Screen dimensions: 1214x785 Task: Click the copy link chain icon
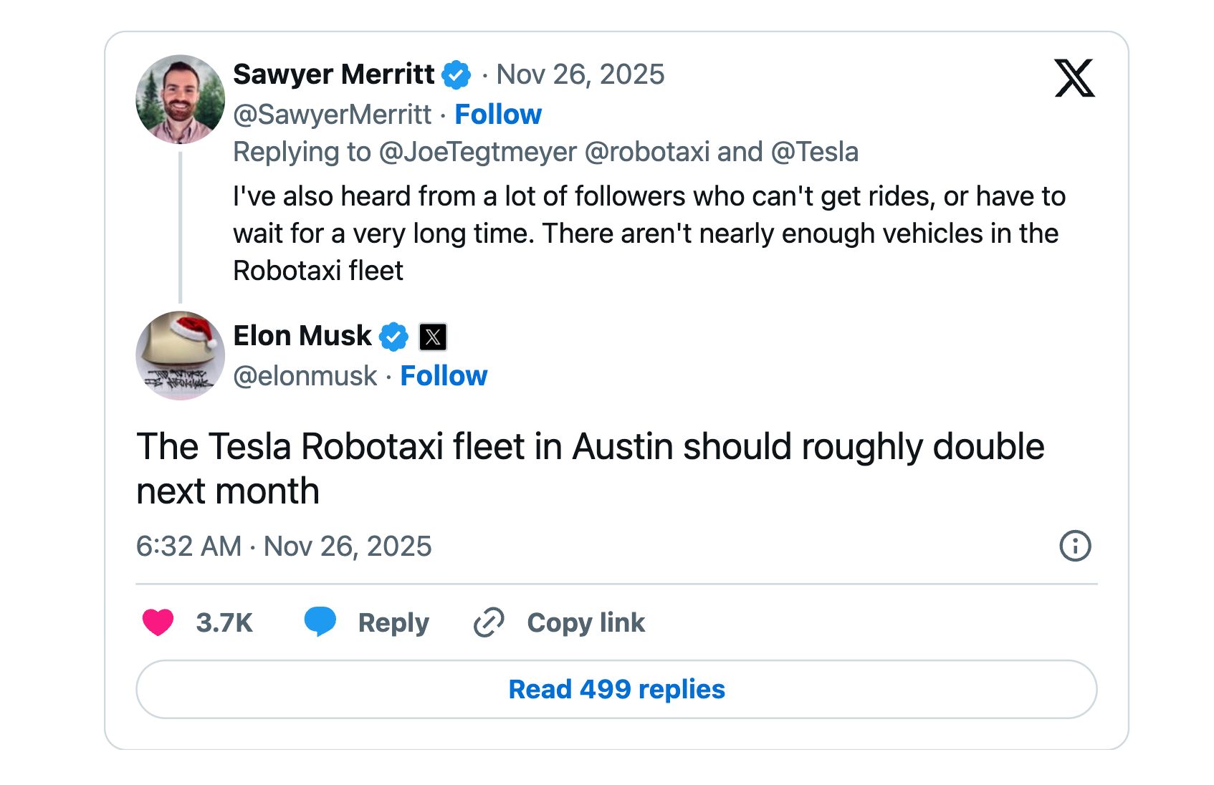click(489, 622)
